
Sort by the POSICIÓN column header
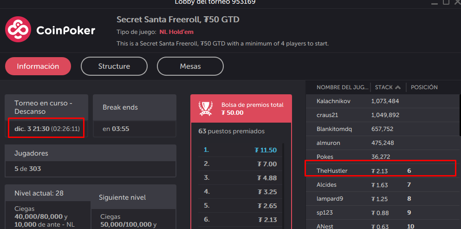(424, 87)
